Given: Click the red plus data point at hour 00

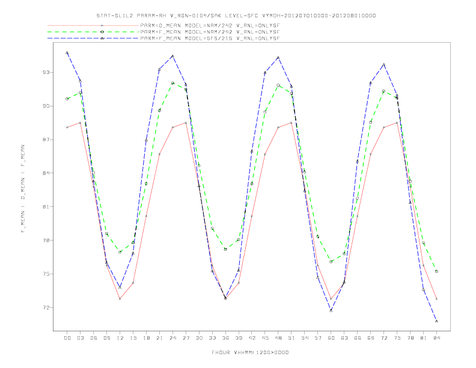Looking at the screenshot, I should [x=67, y=127].
